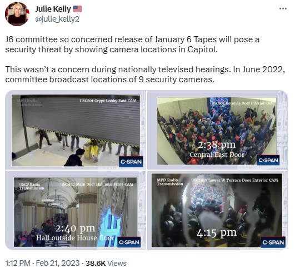Image resolution: width=295 pixels, height=273 pixels.
Task: Open the @julie_kelly2 handle link
Action: click(x=57, y=19)
